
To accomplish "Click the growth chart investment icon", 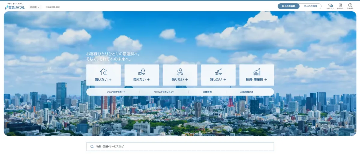I will [256, 72].
